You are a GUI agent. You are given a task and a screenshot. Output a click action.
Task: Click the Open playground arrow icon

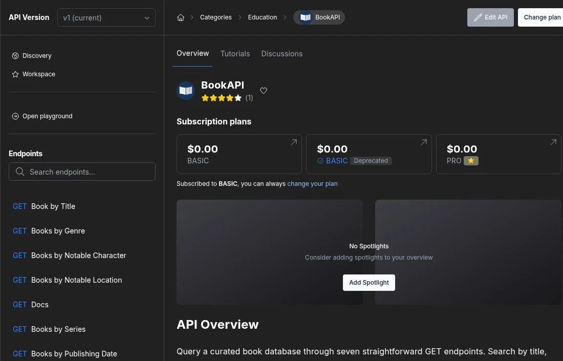point(15,116)
